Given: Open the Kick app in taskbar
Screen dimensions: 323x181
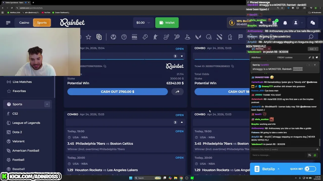Looking at the screenshot, I should (192, 178).
